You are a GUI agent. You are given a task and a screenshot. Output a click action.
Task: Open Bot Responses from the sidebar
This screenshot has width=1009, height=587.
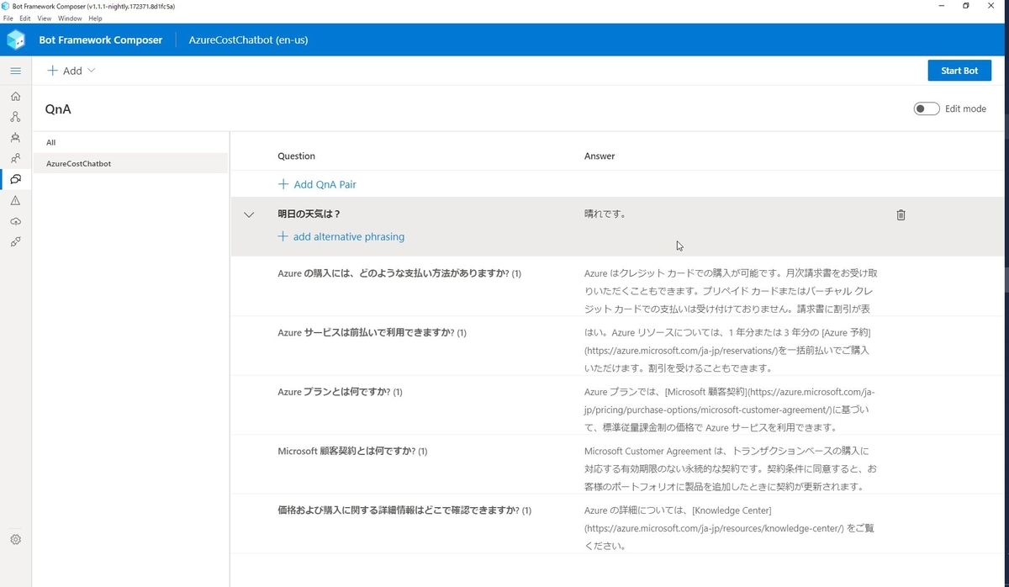point(15,137)
